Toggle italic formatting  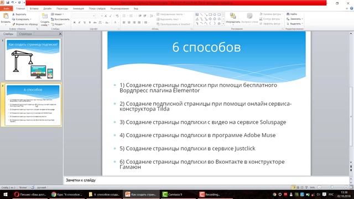tap(80, 23)
